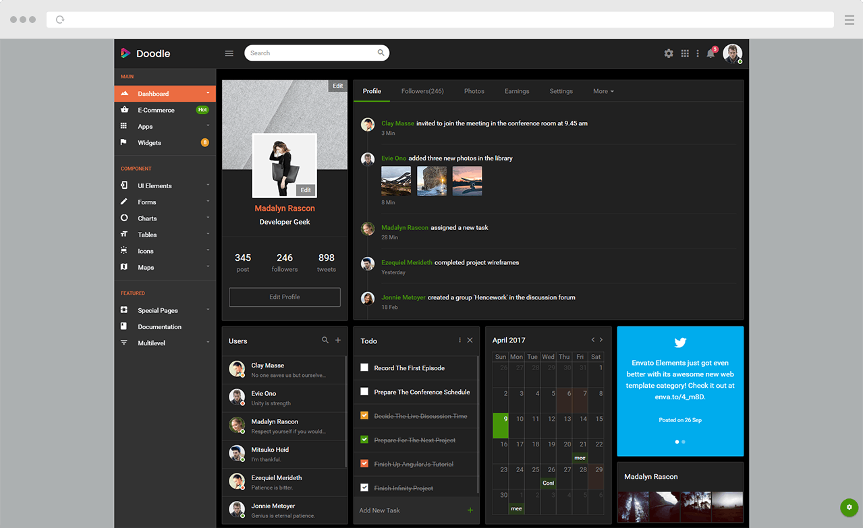Click the E-Commerce basket icon
Screen dimensions: 863x528
coord(124,109)
